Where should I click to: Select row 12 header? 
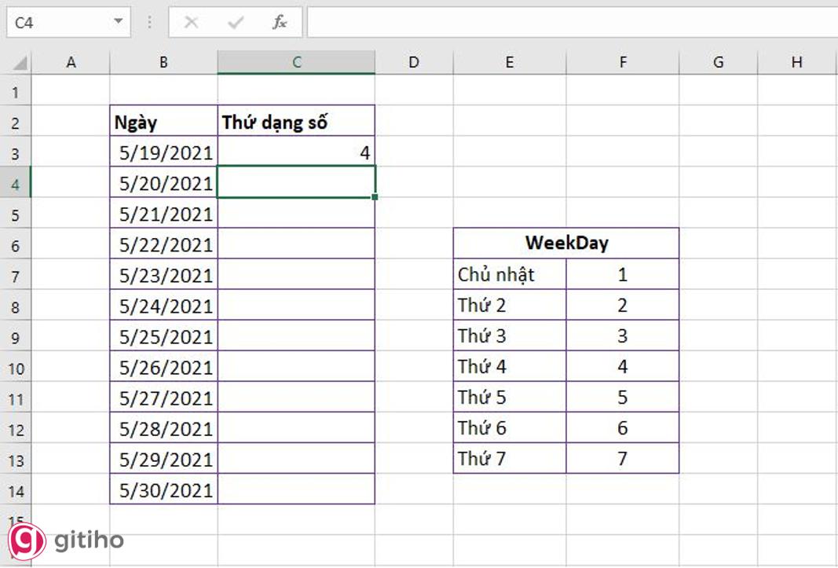pos(16,430)
